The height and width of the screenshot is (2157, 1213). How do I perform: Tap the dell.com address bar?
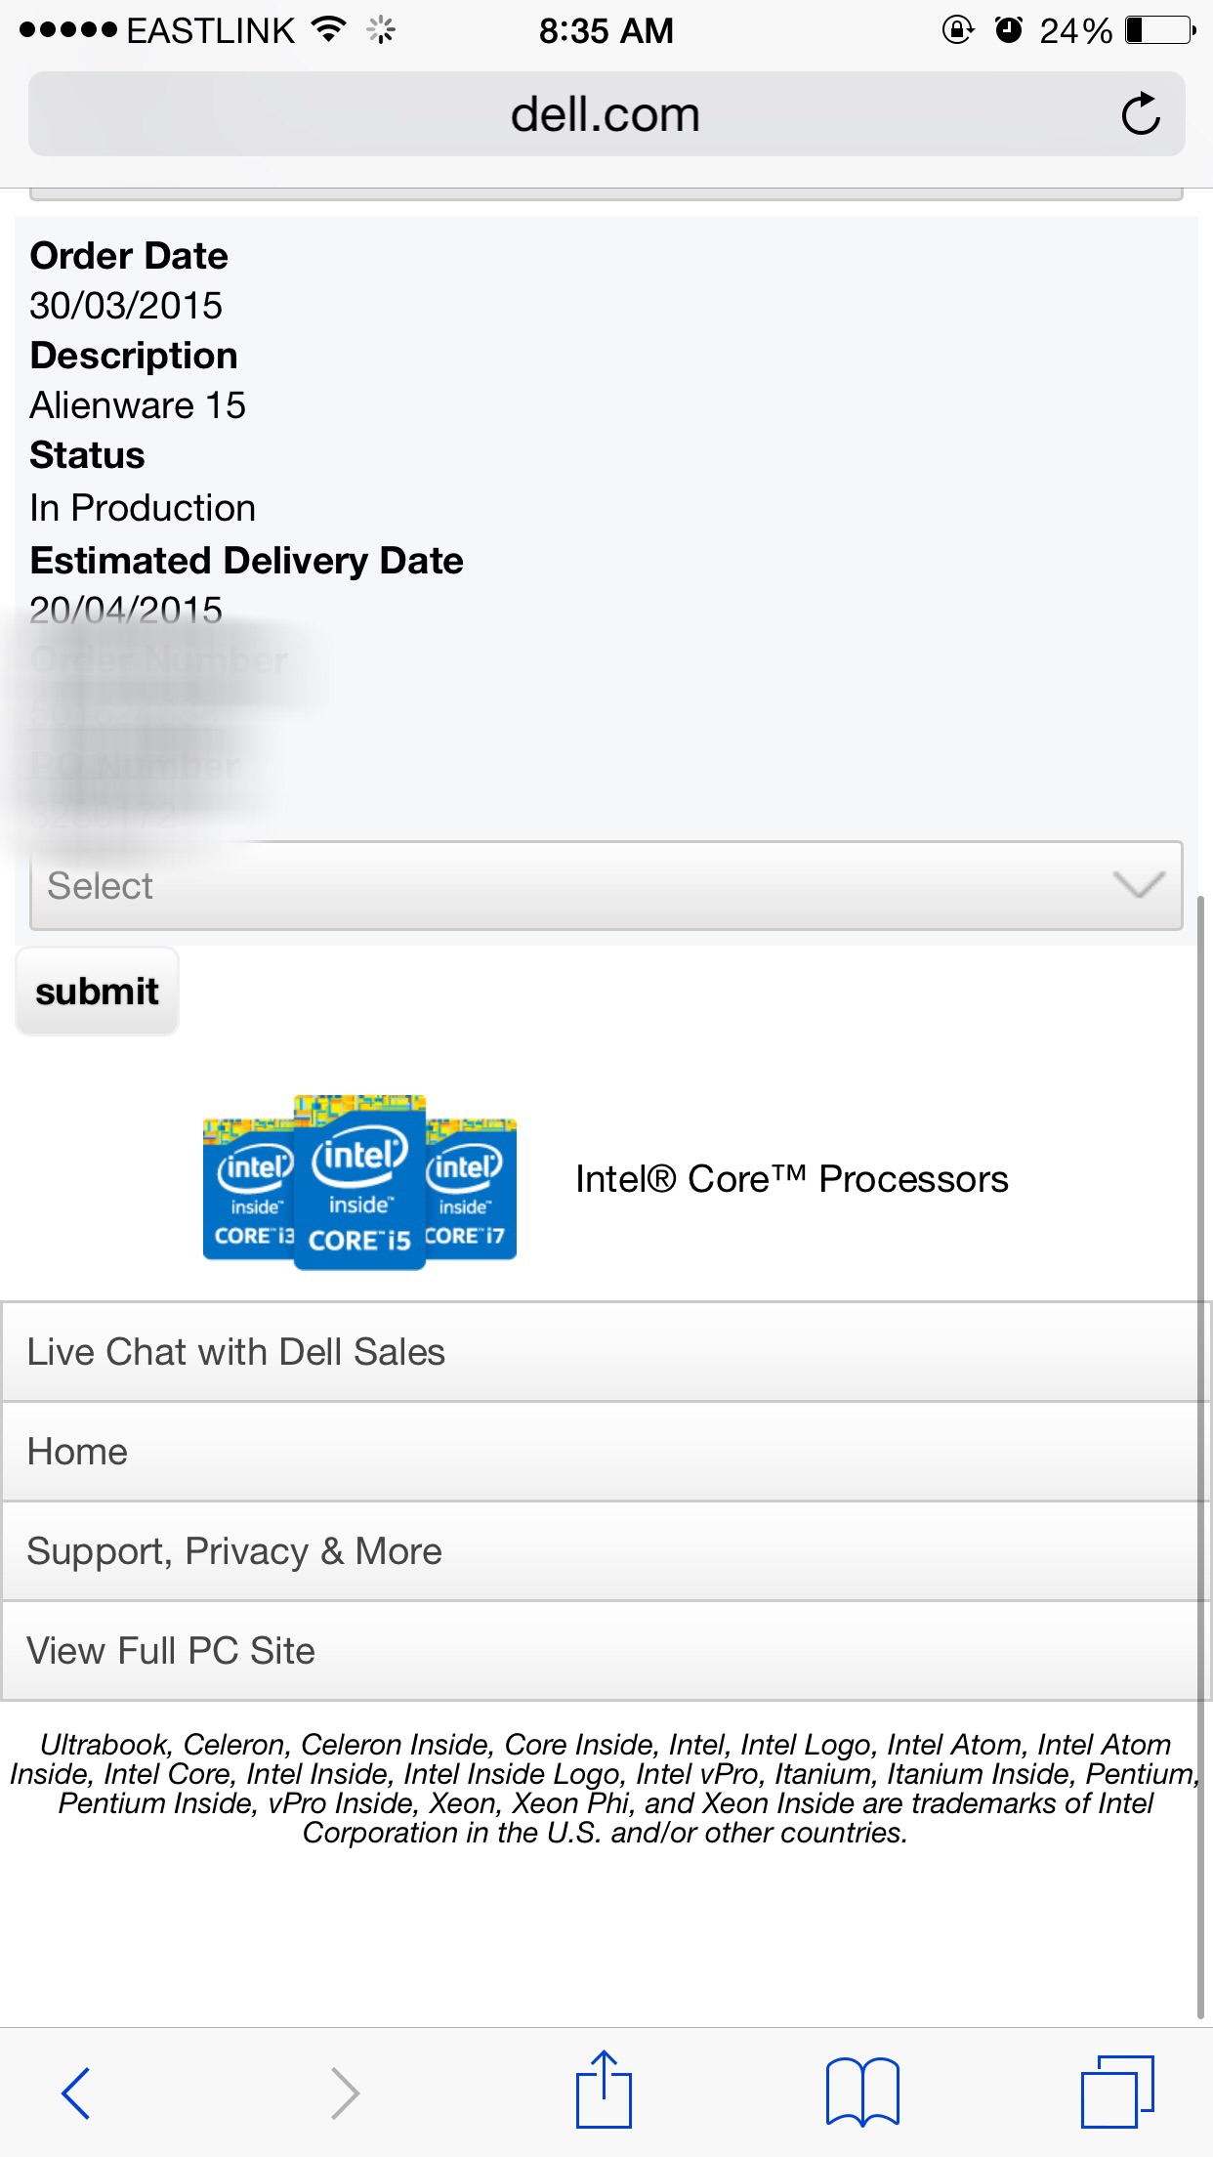(x=606, y=114)
